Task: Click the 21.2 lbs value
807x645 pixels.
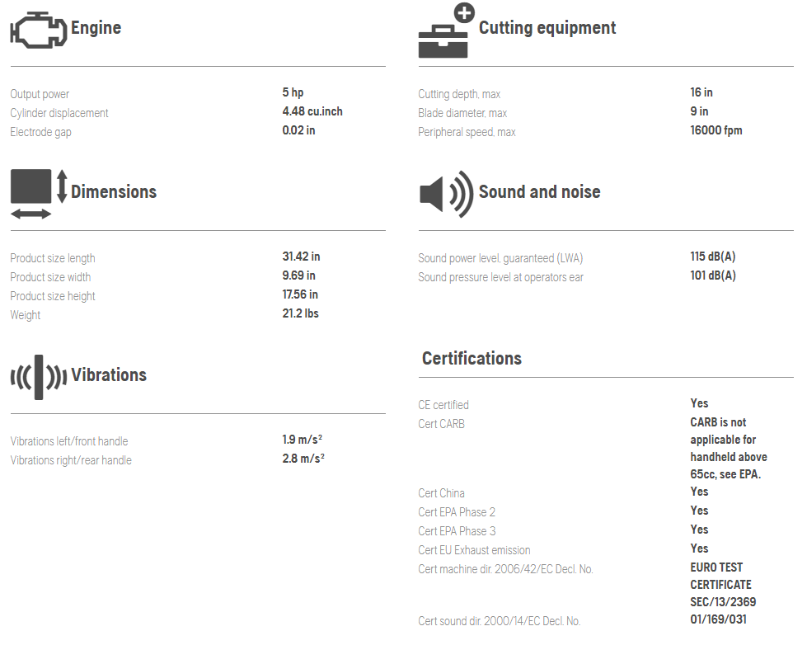Action: (301, 313)
